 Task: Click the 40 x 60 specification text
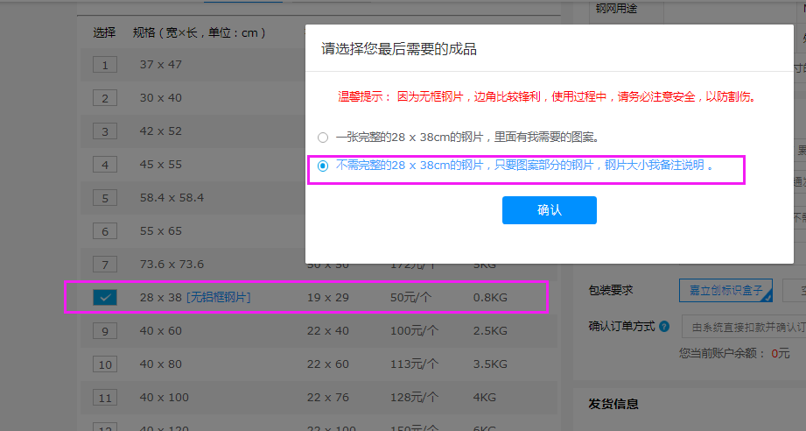coord(160,331)
